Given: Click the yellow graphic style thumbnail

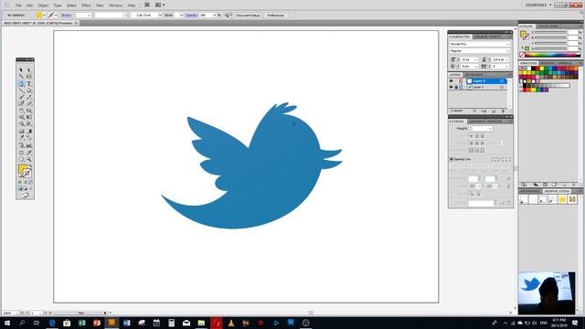Looking at the screenshot, I should [x=562, y=199].
